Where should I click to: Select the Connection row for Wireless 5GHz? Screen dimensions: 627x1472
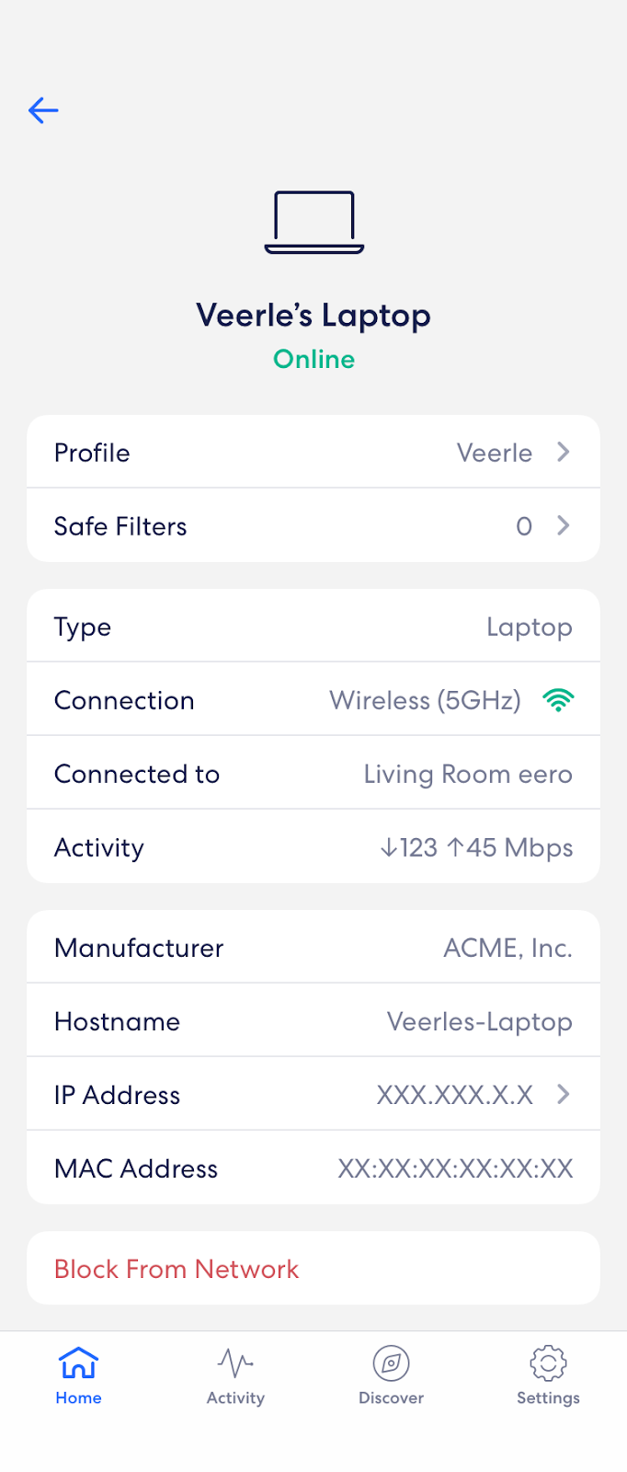point(313,699)
